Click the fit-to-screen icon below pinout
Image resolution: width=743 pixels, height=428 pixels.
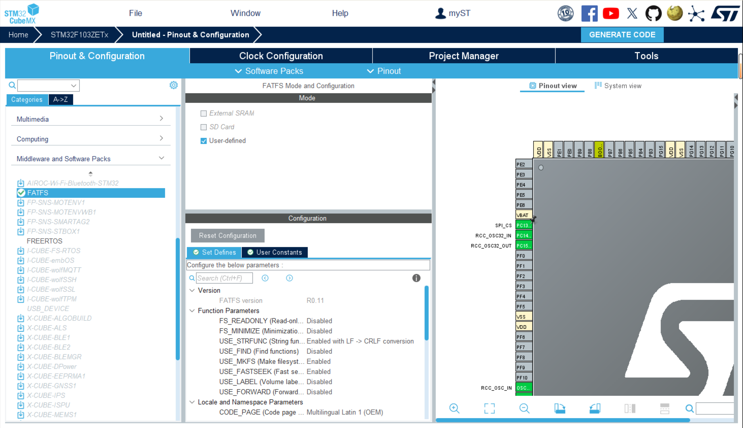[489, 408]
